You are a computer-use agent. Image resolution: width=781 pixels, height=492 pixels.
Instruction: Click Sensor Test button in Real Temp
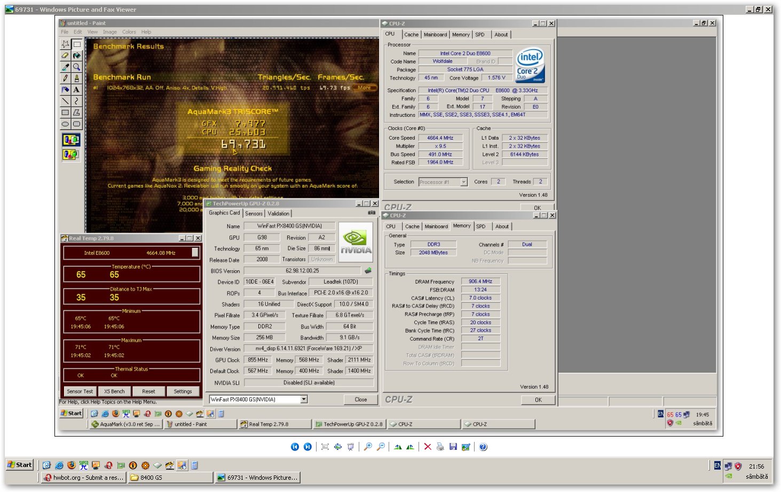pyautogui.click(x=80, y=391)
